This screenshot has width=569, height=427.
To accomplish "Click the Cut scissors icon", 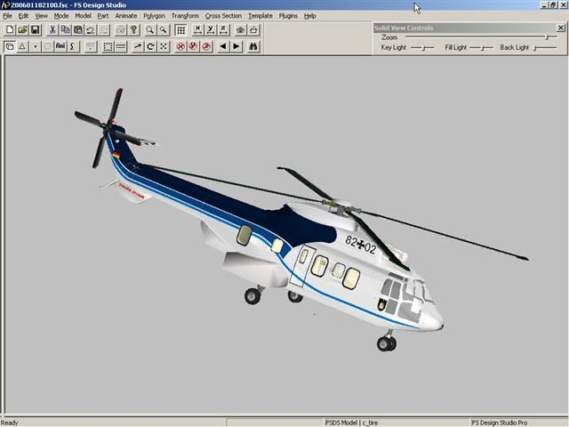I will point(52,29).
